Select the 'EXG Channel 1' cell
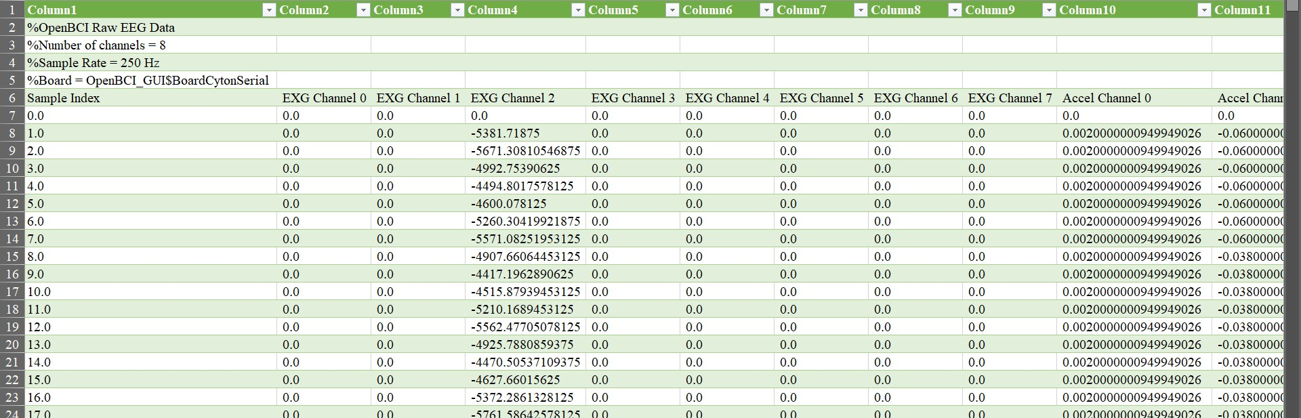 pos(418,98)
